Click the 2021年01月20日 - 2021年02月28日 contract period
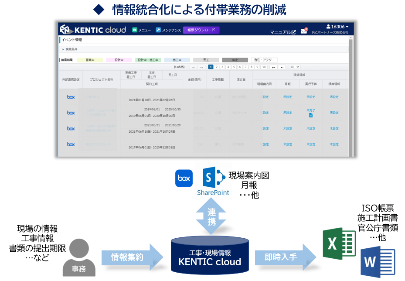Image resolution: width=405 pixels, height=281 pixels. pyautogui.click(x=152, y=100)
